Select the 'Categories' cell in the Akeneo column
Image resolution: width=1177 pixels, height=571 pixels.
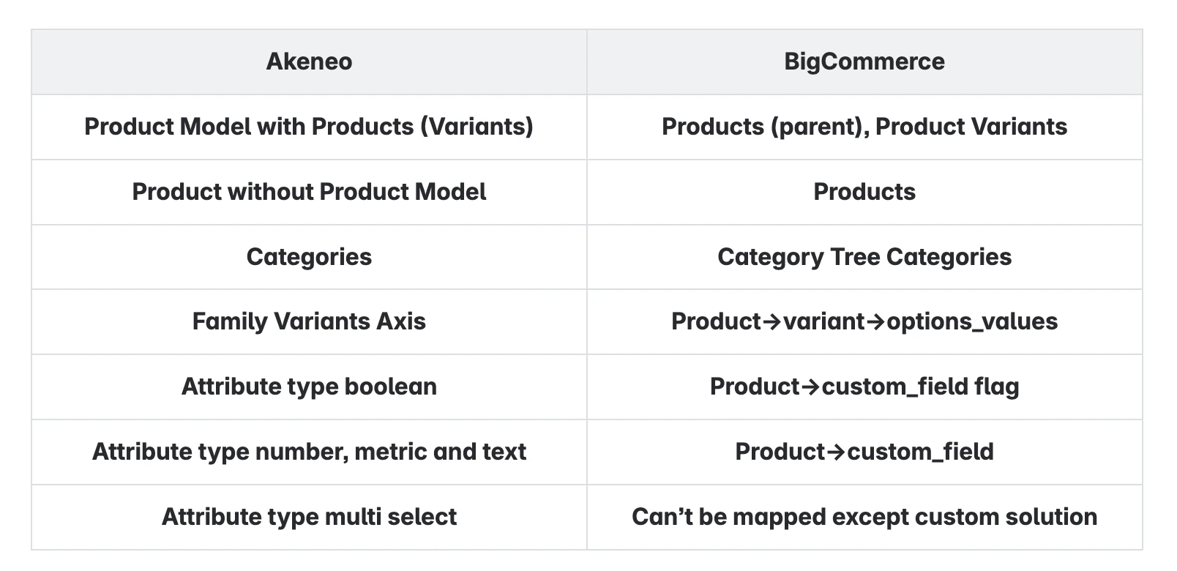pyautogui.click(x=309, y=257)
